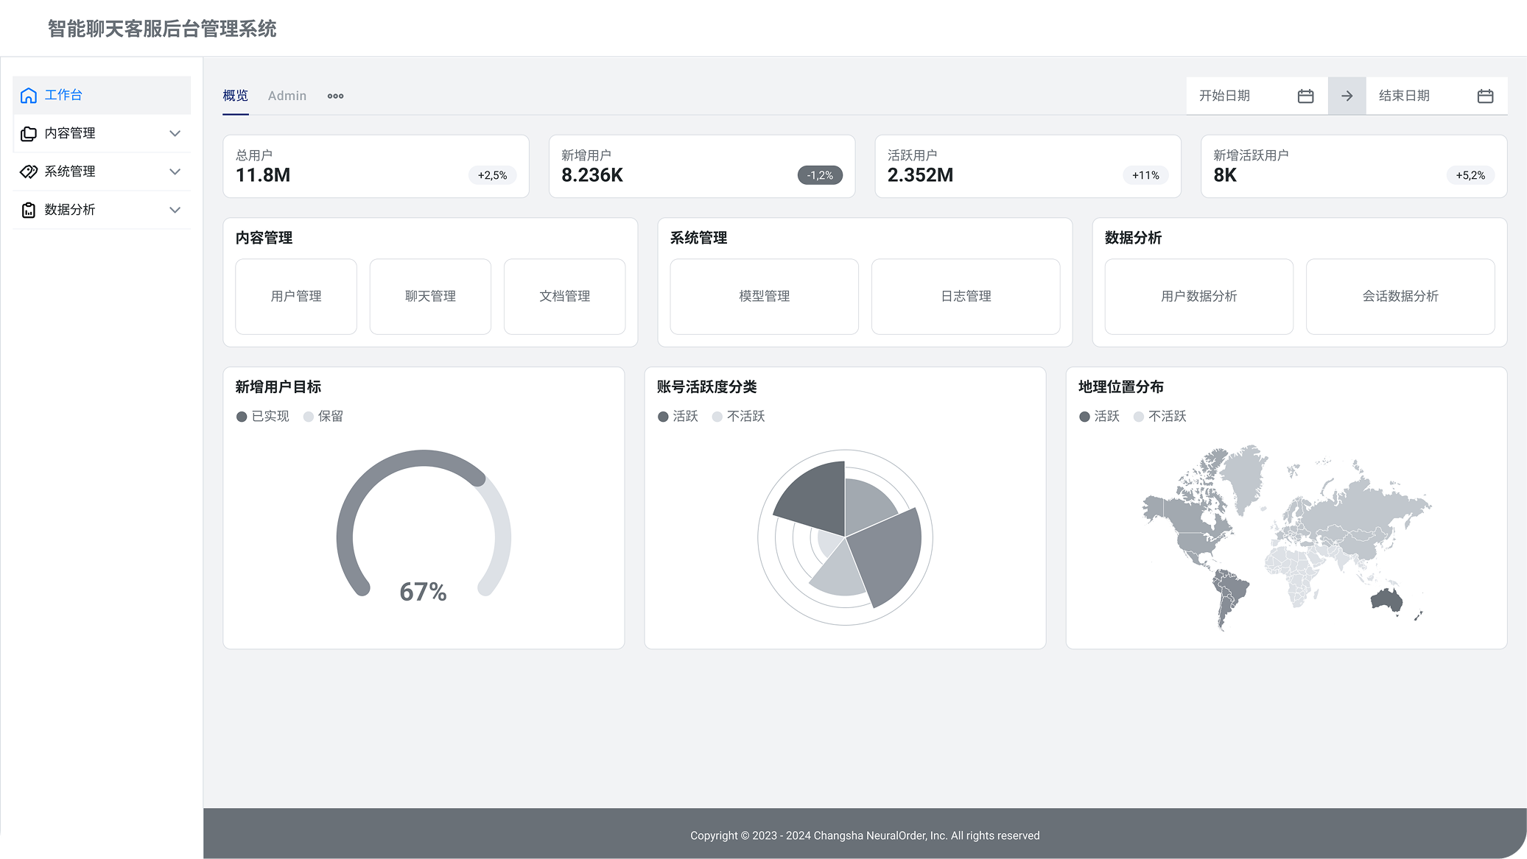This screenshot has width=1527, height=859.
Task: Toggle 保留 legend in 新增用户目标
Action: (x=323, y=417)
